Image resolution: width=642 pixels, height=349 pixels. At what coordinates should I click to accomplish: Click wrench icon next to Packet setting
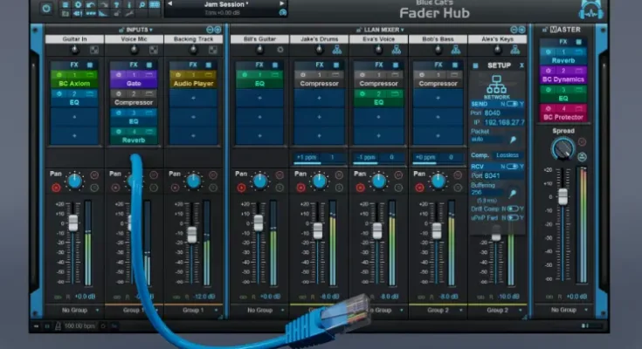click(513, 139)
